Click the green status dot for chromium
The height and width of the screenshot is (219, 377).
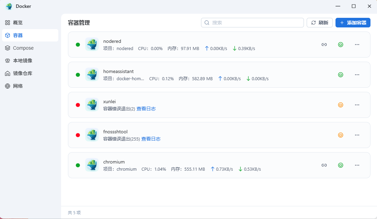click(x=78, y=165)
